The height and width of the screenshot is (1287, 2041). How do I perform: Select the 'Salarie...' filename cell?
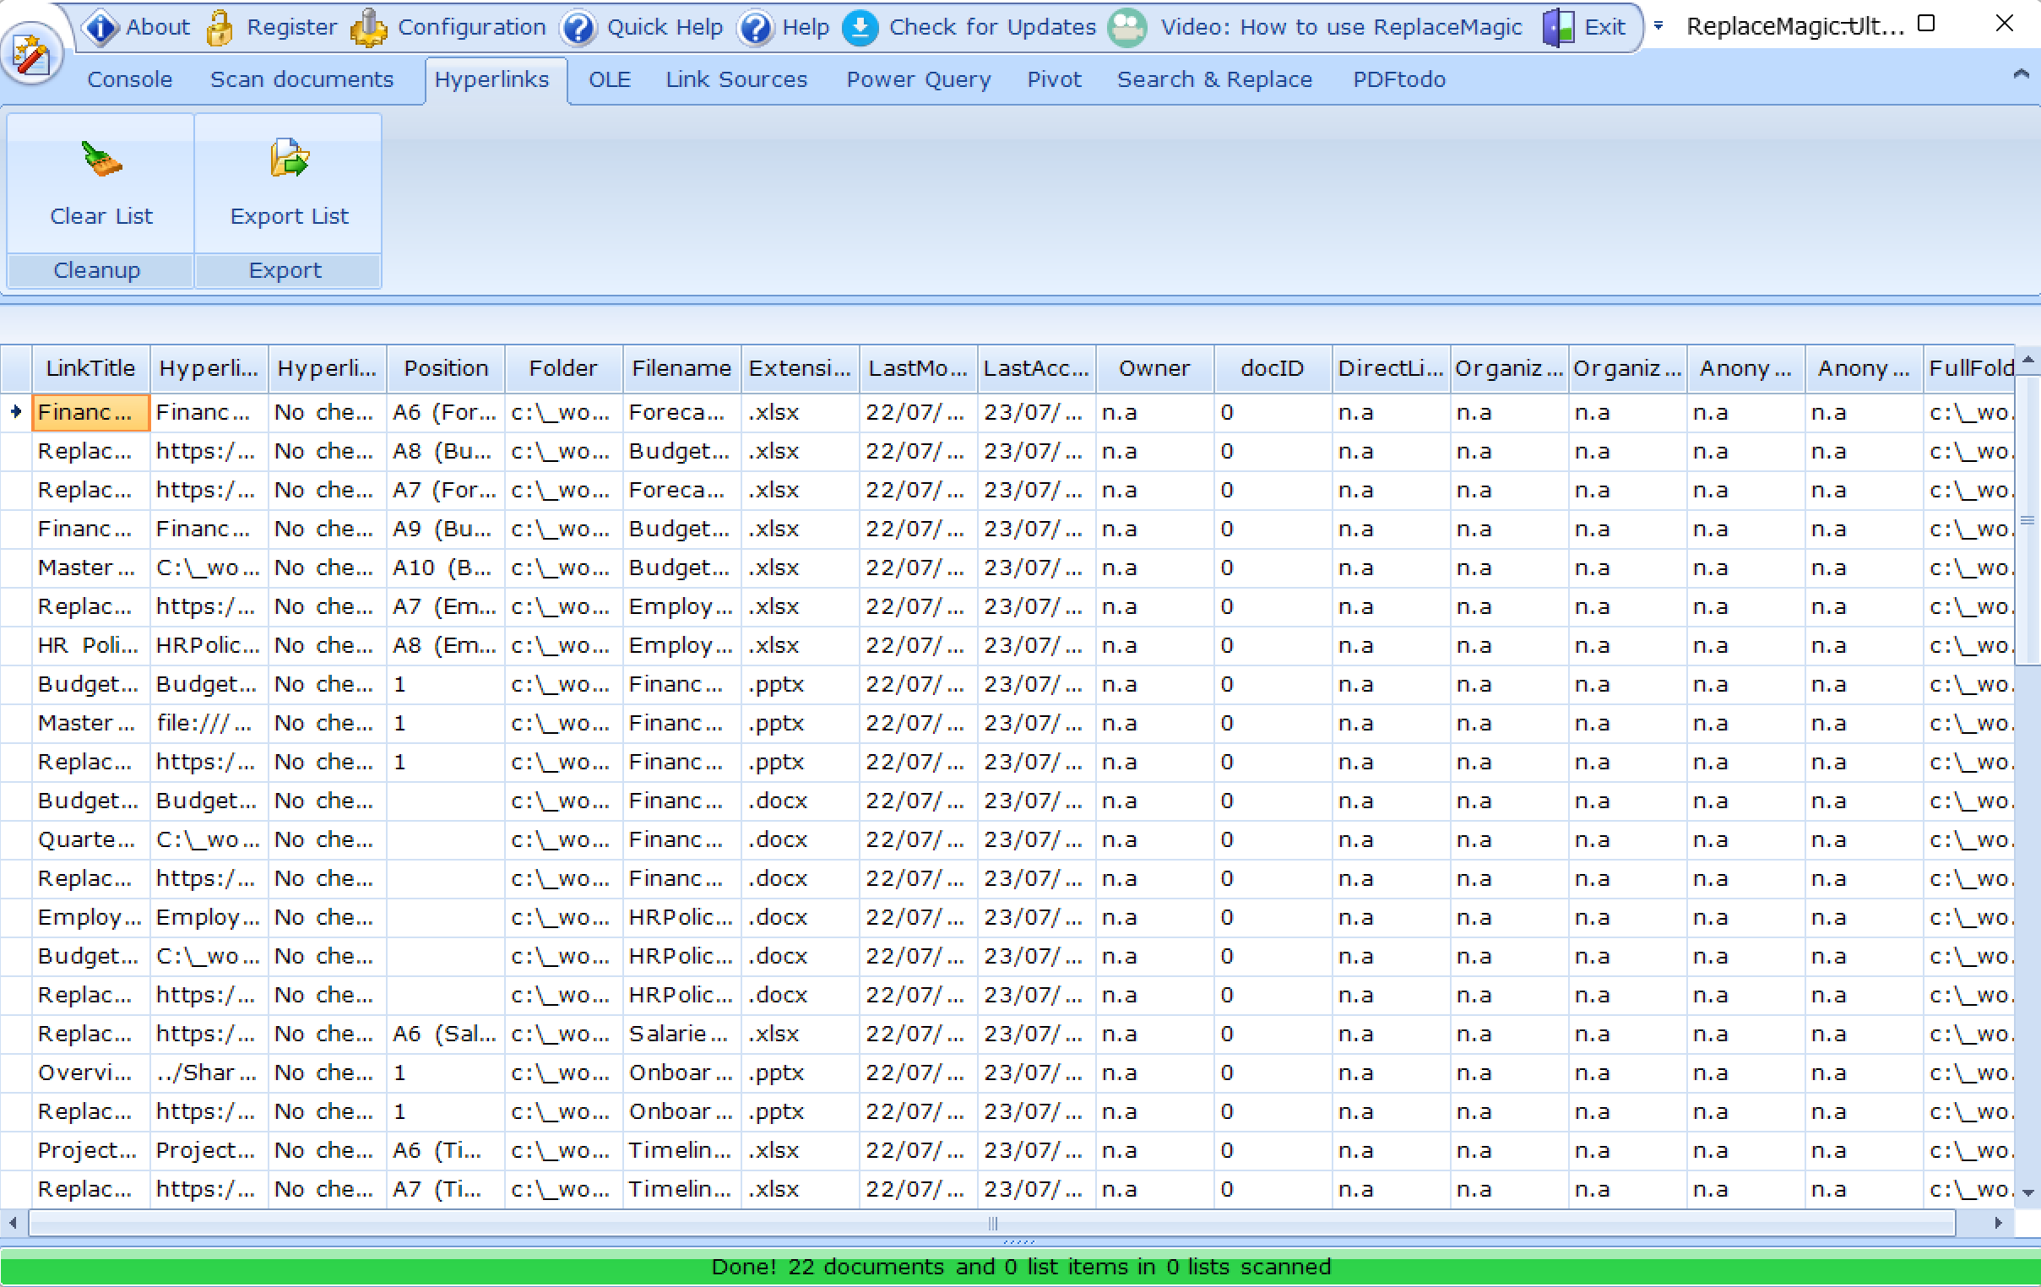click(682, 1034)
